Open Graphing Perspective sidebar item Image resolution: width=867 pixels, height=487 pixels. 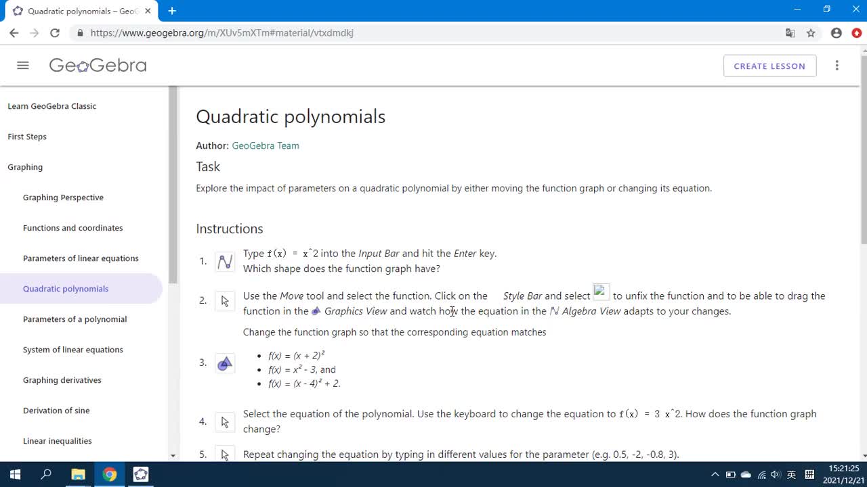tap(63, 198)
